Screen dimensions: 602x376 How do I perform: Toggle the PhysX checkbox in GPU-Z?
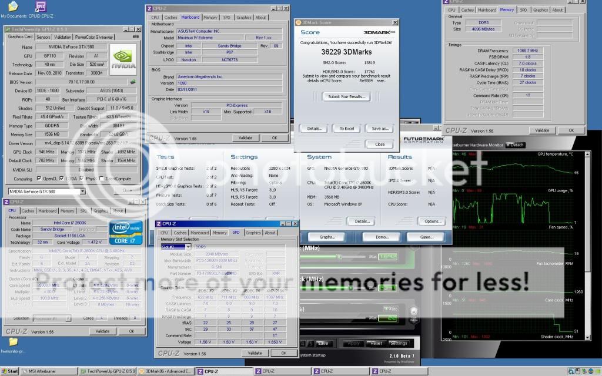coord(81,178)
